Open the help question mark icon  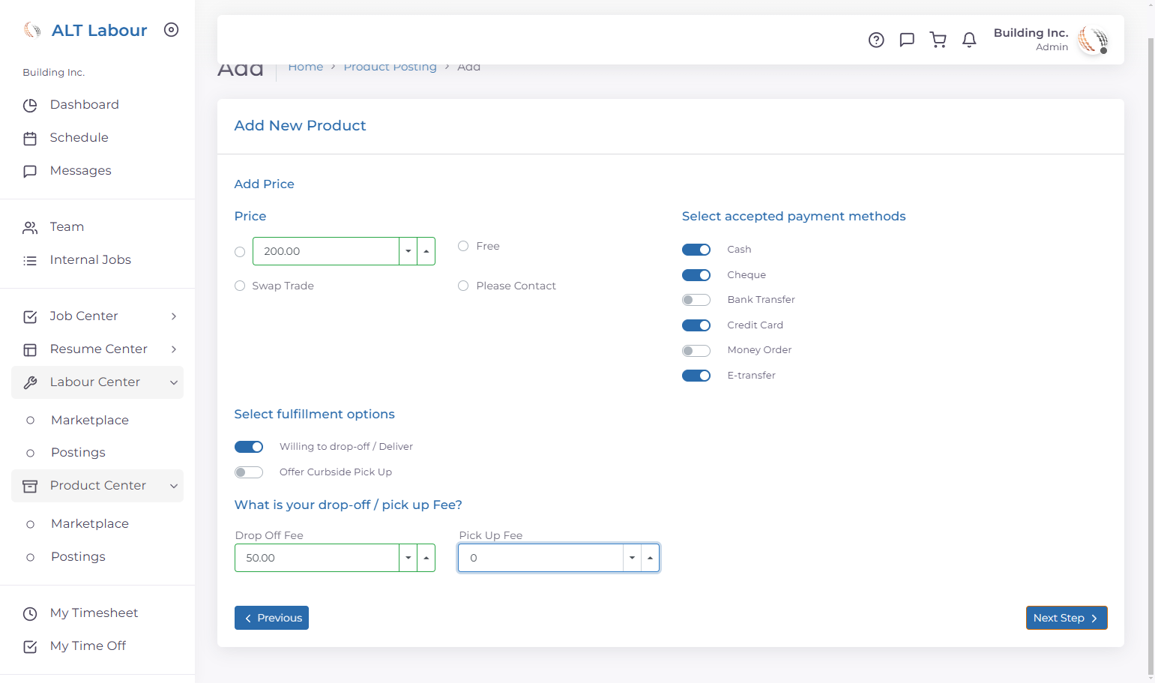pyautogui.click(x=876, y=40)
